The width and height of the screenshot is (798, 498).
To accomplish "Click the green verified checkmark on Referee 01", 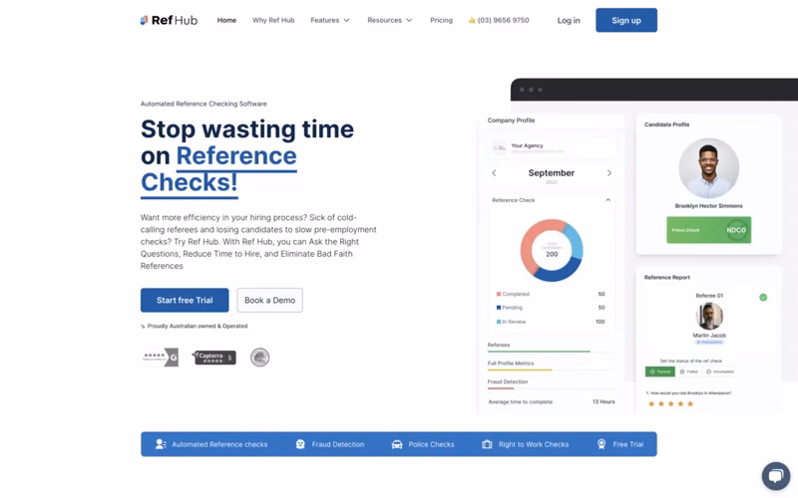I will coord(763,297).
